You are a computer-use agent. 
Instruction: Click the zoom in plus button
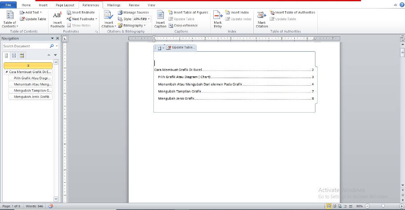coord(402,206)
